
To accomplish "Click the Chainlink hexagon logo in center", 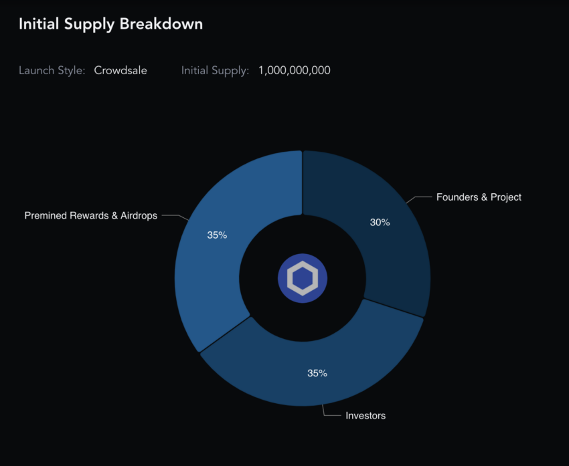I will click(303, 278).
